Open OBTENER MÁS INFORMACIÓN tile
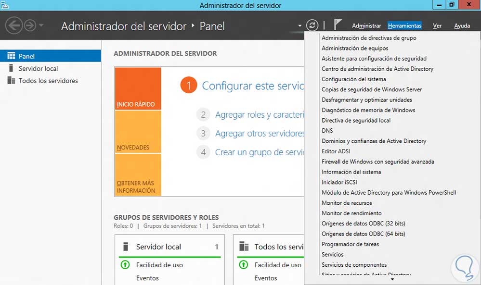Image resolution: width=481 pixels, height=285 pixels. pos(138,175)
